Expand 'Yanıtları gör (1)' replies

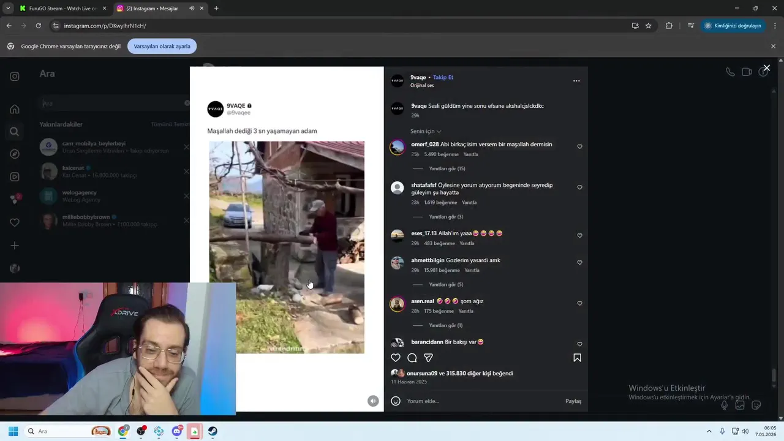click(446, 325)
